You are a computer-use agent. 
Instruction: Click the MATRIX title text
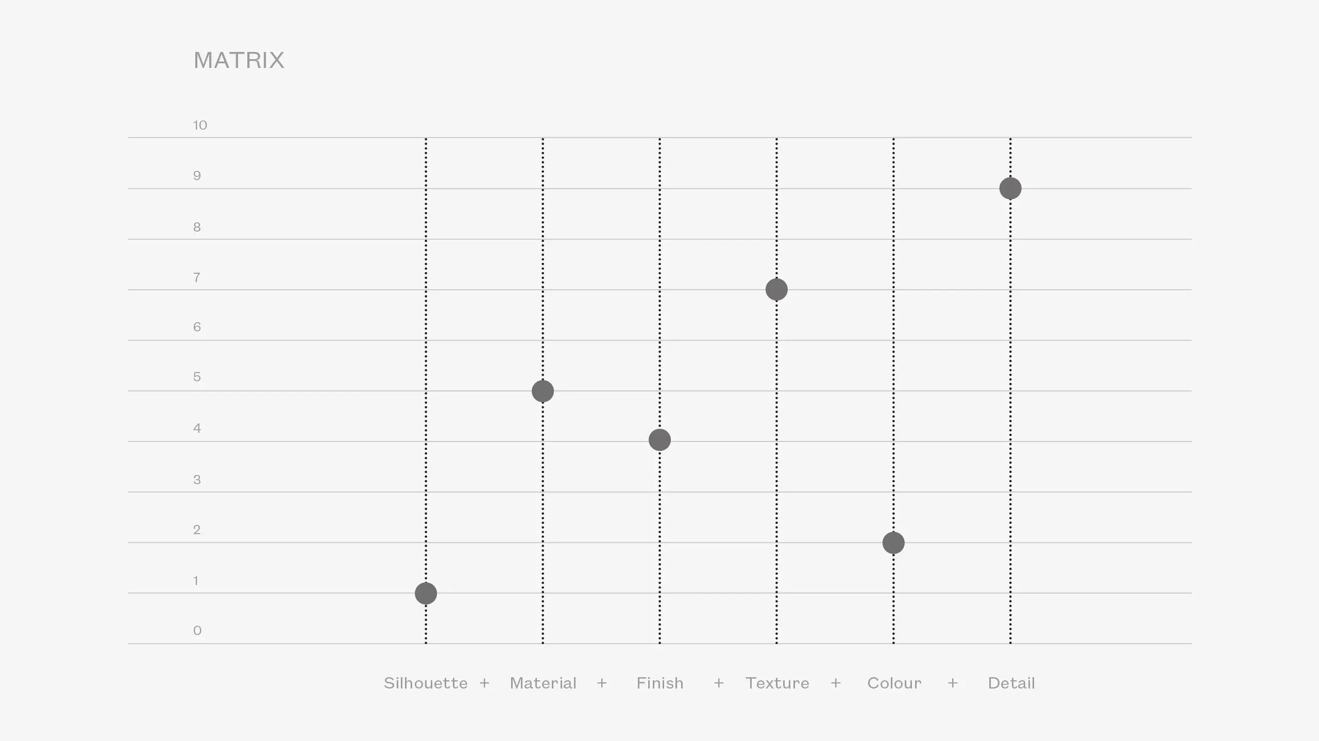[x=239, y=60]
